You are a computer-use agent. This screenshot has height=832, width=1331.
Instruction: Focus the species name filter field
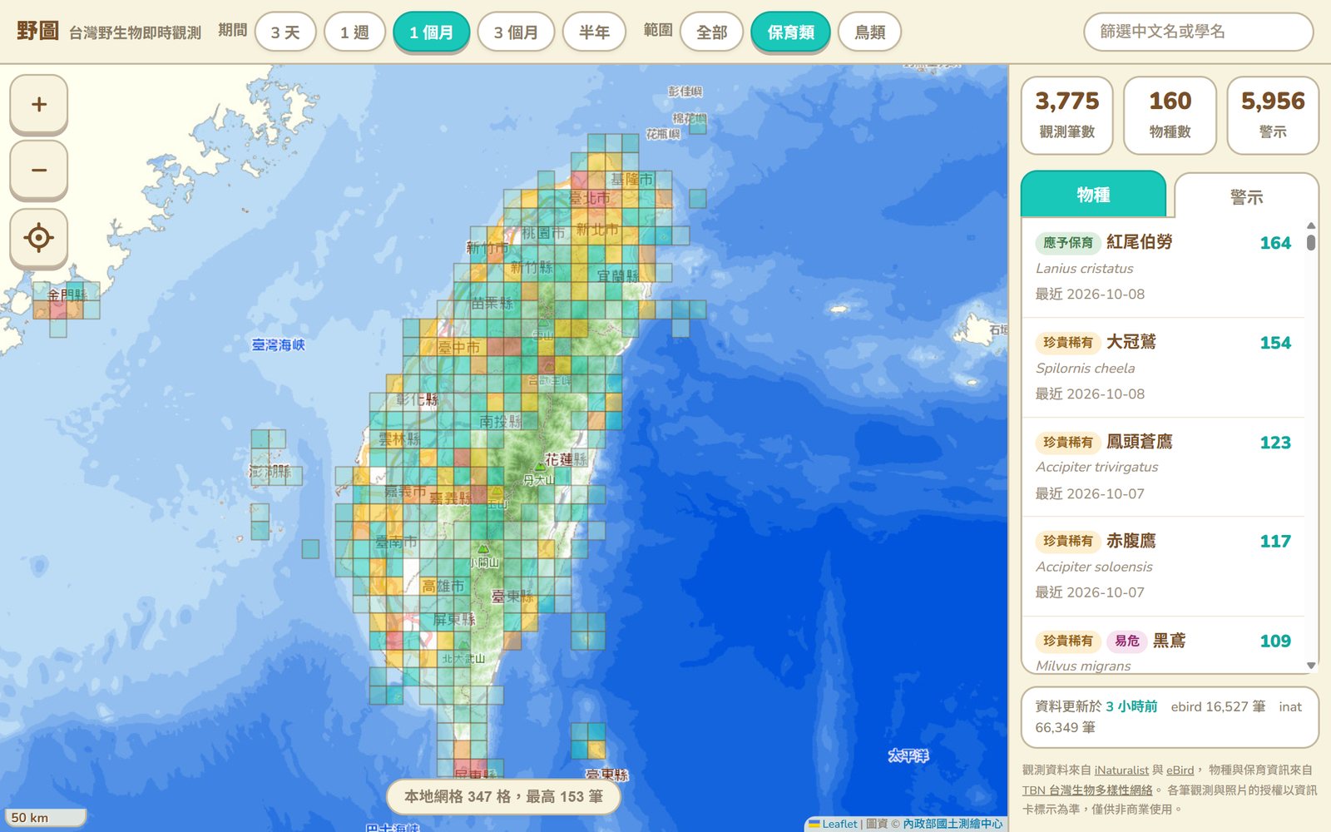point(1199,32)
